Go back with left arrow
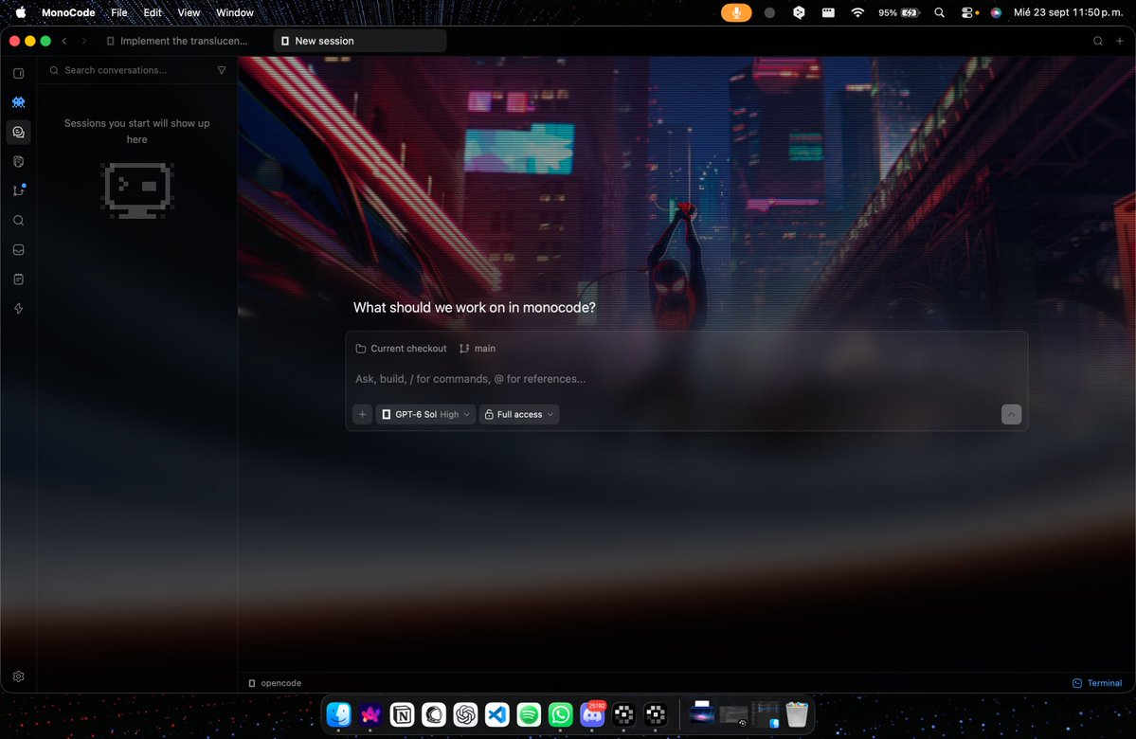 coord(64,42)
